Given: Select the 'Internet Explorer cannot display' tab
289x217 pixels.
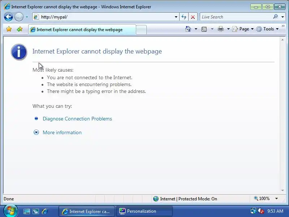Looking at the screenshot, I should (82, 30).
